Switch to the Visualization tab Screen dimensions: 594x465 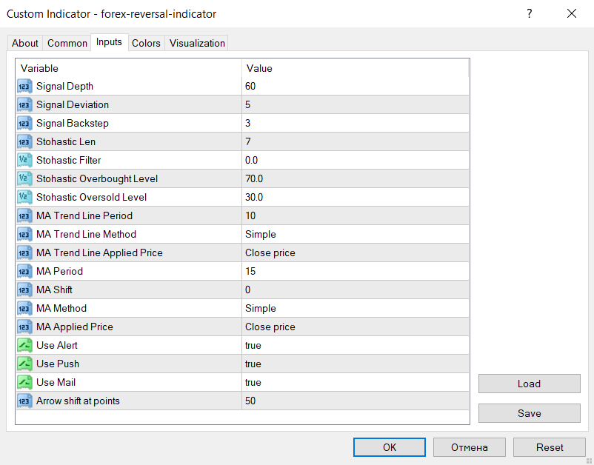[x=197, y=44]
